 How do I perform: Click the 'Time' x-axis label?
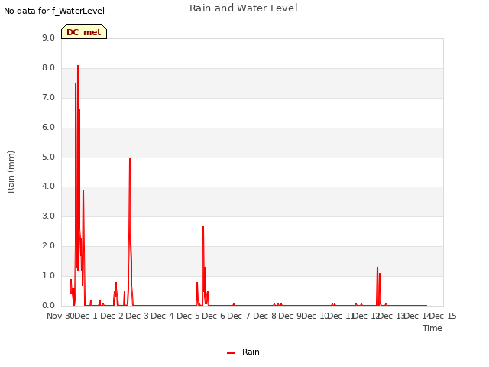coord(432,328)
